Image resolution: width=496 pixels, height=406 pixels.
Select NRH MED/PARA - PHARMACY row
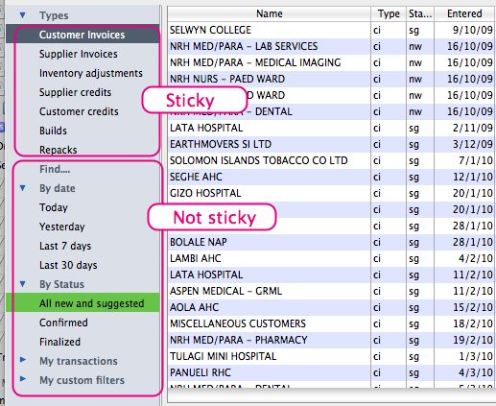(x=332, y=340)
